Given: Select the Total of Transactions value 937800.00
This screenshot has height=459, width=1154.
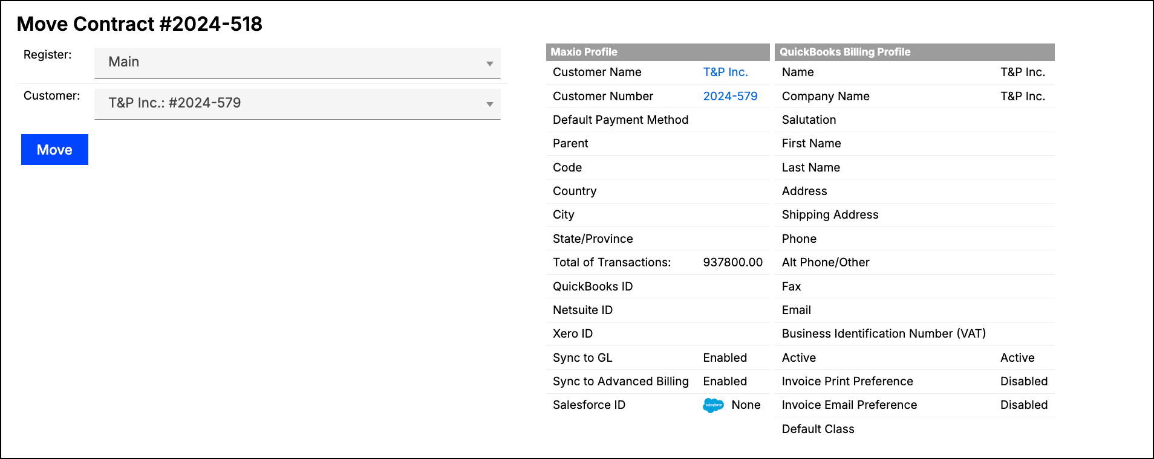Looking at the screenshot, I should [x=732, y=262].
